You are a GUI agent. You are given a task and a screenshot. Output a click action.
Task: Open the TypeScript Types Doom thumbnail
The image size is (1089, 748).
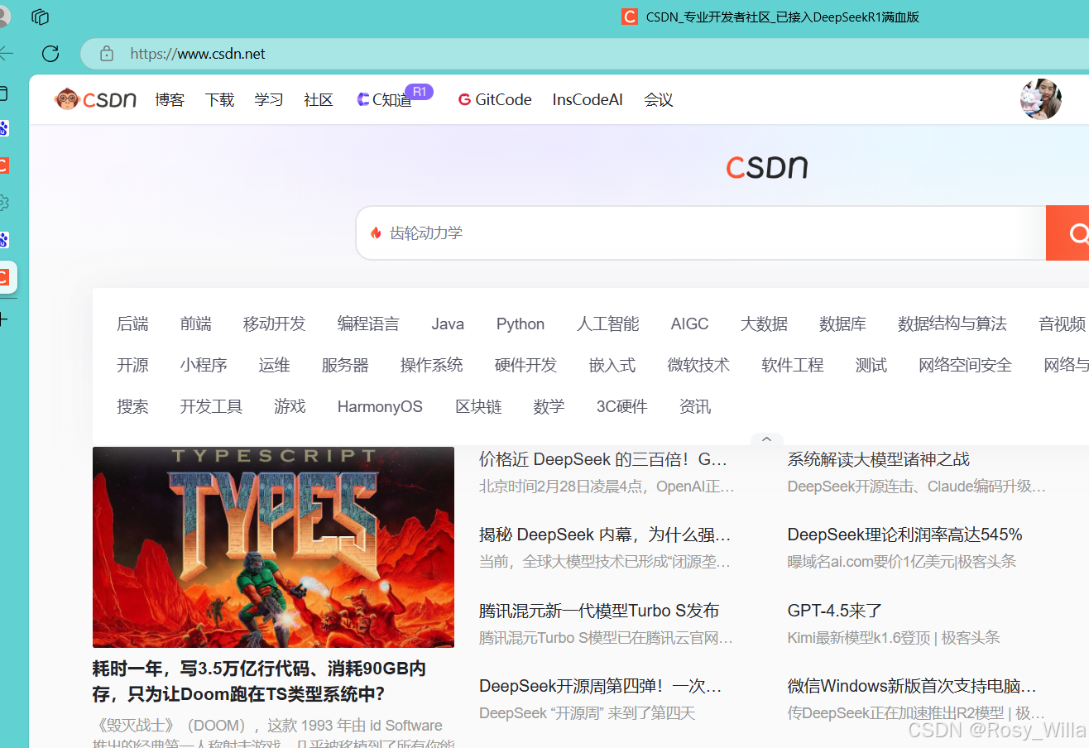tap(273, 547)
